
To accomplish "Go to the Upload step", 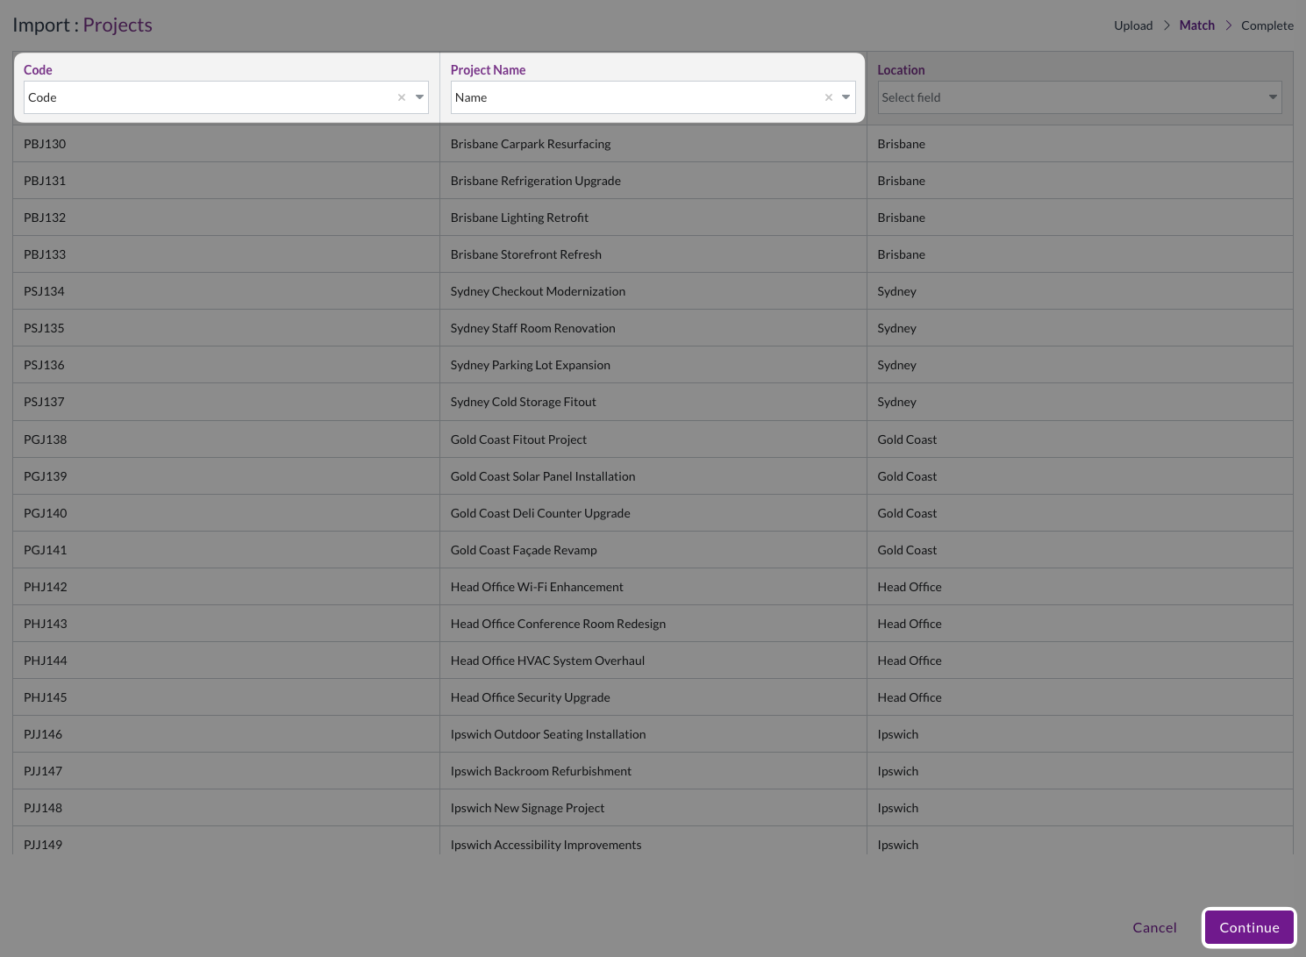I will click(1132, 25).
